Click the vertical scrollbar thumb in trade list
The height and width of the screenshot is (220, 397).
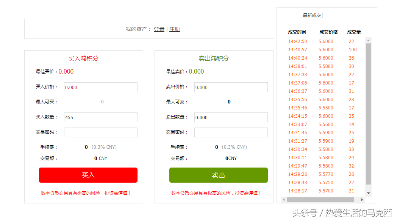pyautogui.click(x=368, y=113)
